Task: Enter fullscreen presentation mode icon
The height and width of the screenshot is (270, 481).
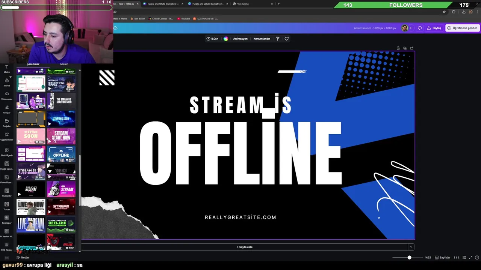Action: click(471, 258)
